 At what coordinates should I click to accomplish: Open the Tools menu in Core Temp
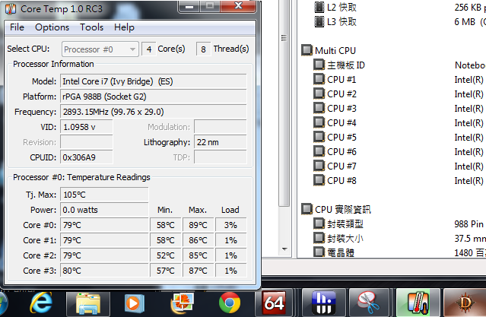[x=91, y=27]
